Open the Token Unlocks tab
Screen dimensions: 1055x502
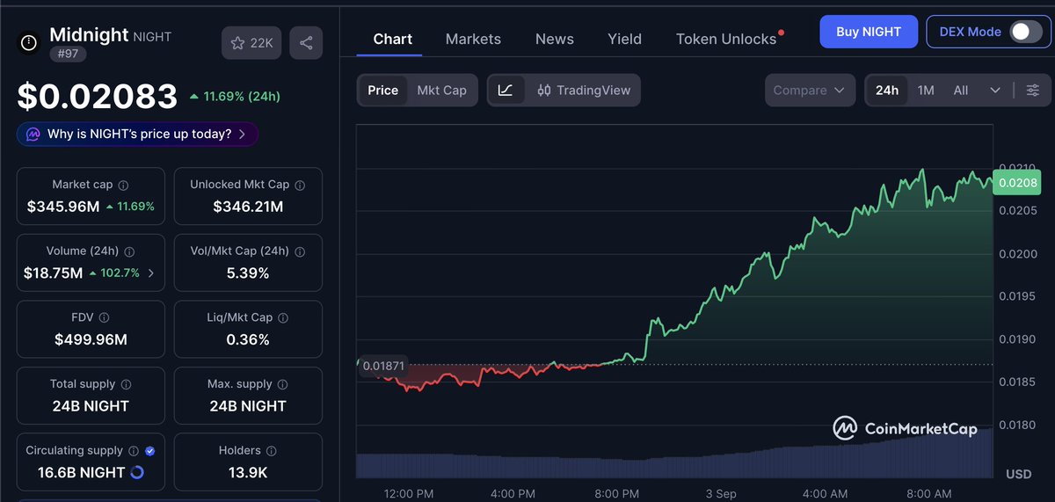coord(726,39)
